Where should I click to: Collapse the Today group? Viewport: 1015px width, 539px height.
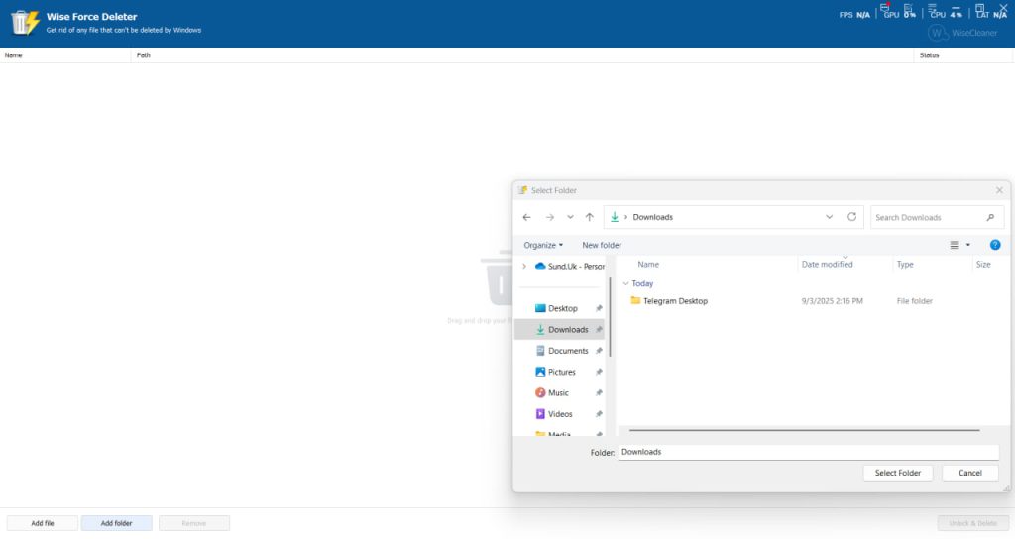point(626,284)
